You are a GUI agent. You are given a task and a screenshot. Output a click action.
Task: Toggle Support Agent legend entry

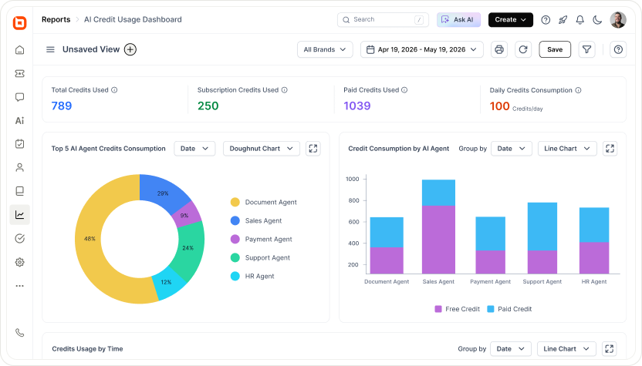tap(260, 257)
